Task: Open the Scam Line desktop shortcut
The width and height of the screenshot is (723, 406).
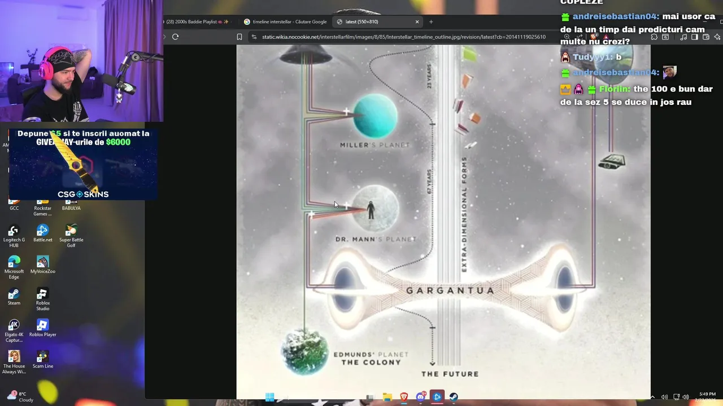Action: point(42,359)
